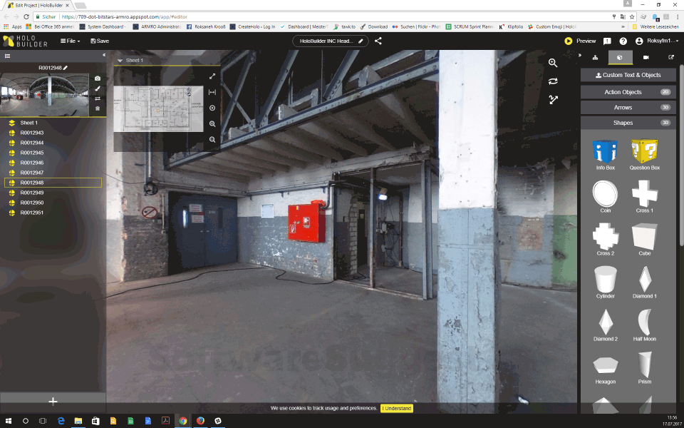Toggle the 3D badge on Arrows

pyautogui.click(x=665, y=108)
